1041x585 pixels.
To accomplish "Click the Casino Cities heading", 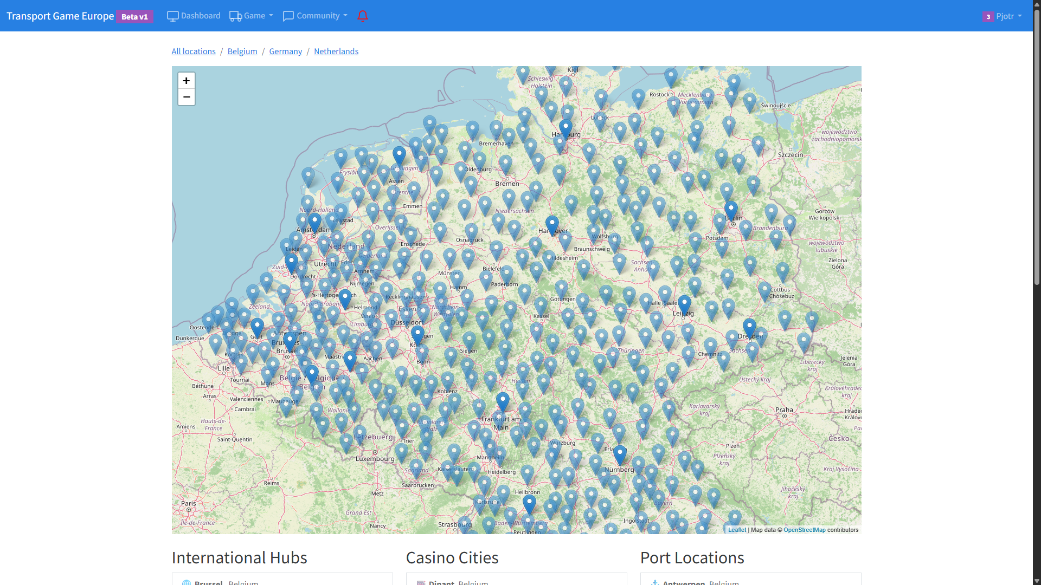I will pyautogui.click(x=452, y=557).
